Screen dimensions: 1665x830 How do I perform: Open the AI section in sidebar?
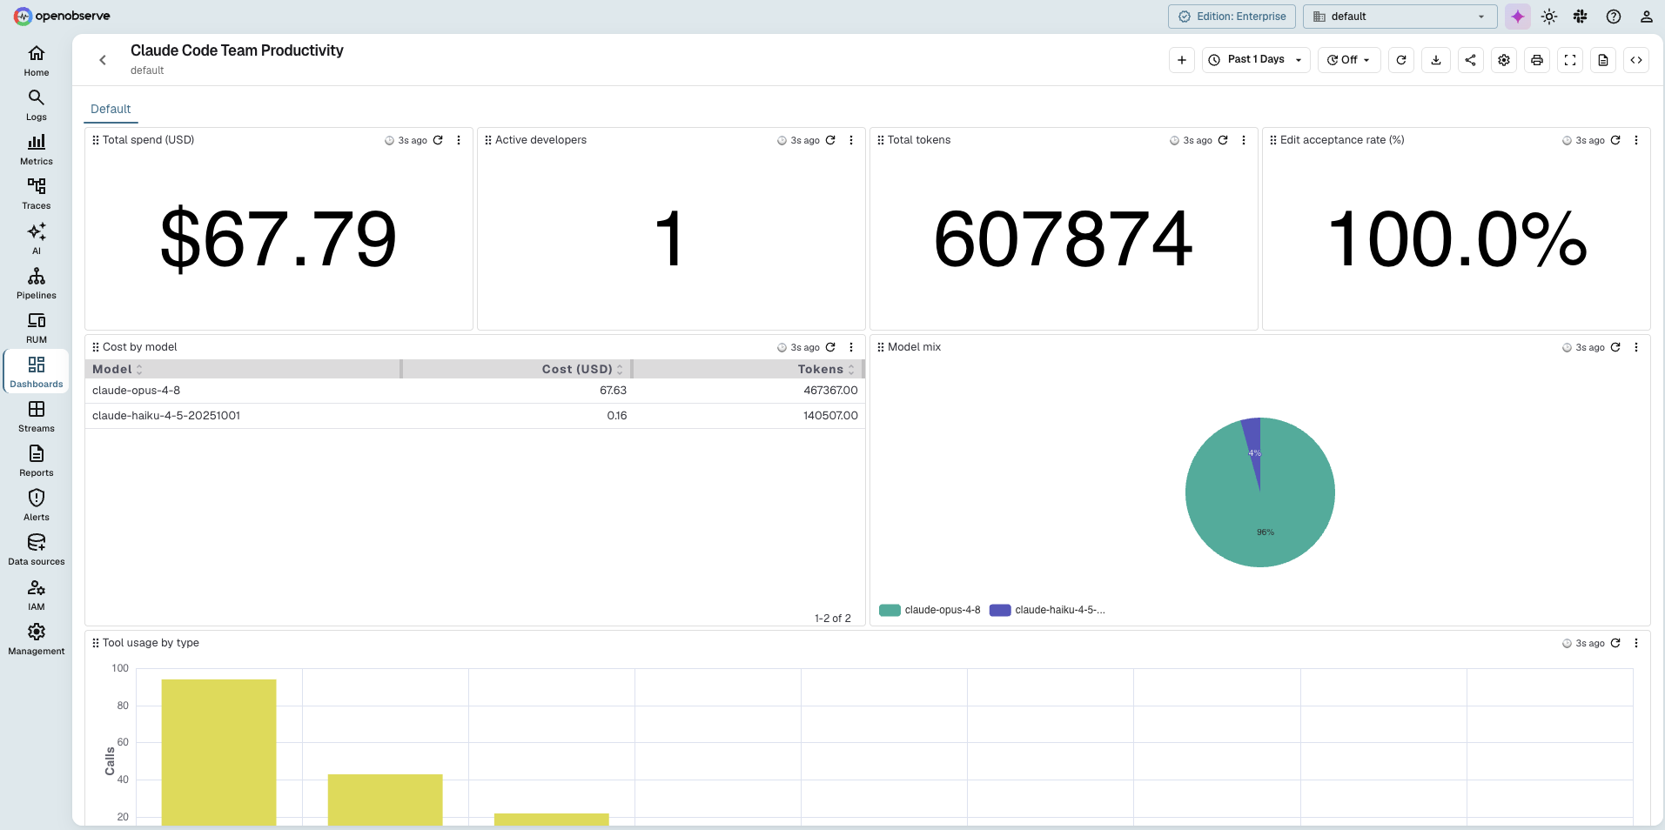pos(37,239)
